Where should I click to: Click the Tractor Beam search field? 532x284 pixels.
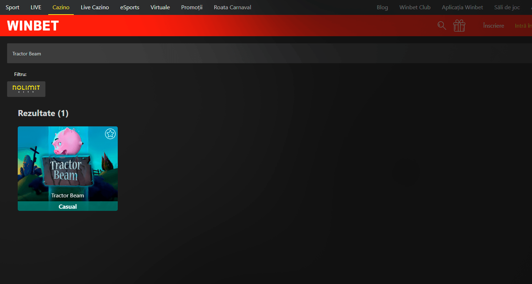[248, 54]
